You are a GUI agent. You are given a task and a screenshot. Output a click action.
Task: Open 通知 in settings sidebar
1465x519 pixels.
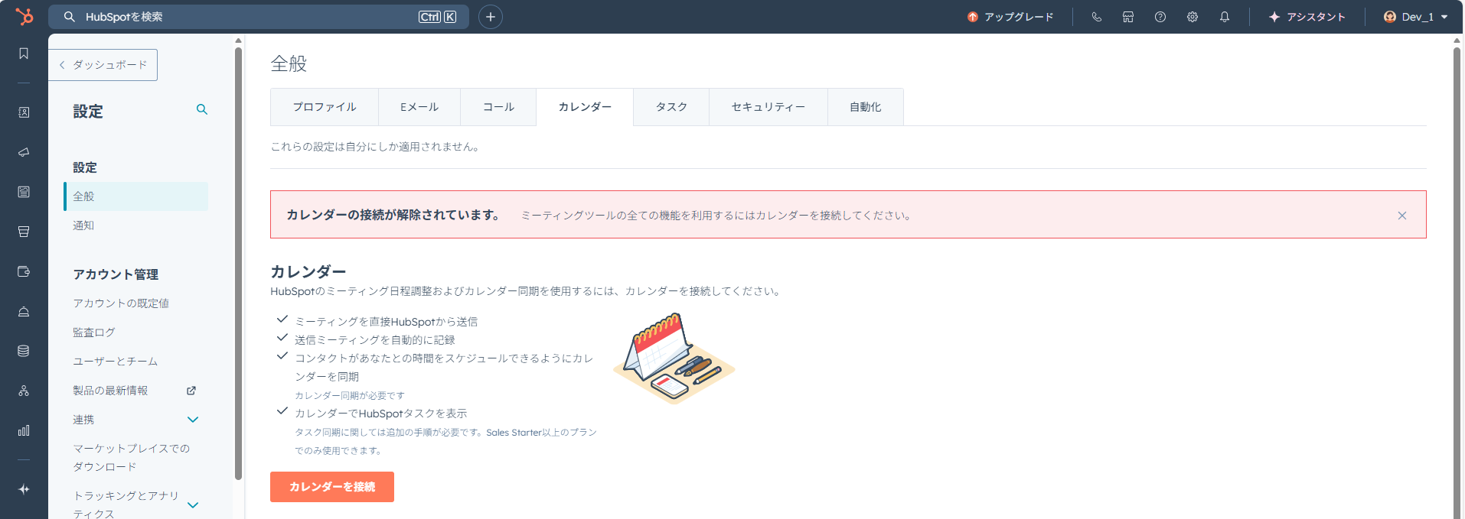tap(83, 225)
